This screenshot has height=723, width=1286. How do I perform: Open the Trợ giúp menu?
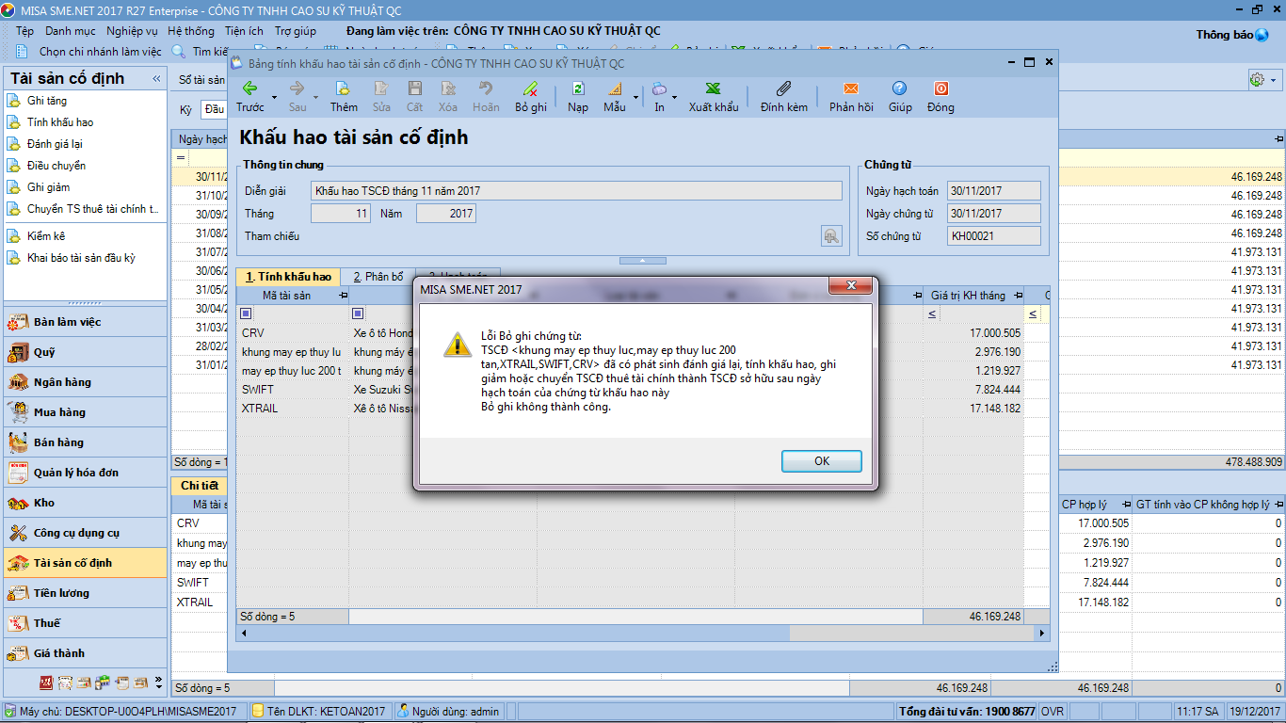coord(296,31)
